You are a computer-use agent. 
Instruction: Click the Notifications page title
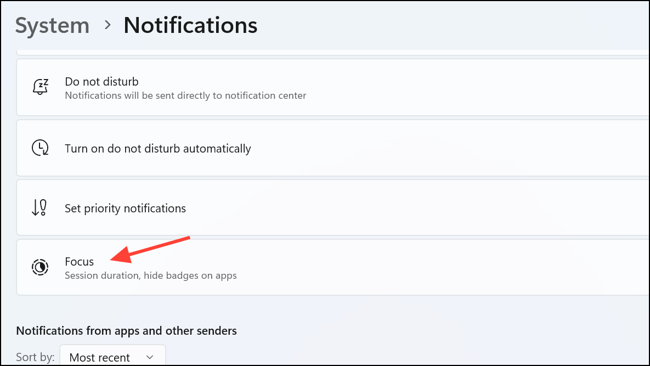(x=190, y=25)
